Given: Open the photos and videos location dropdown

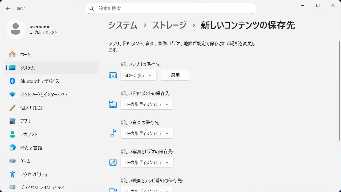Looking at the screenshot, I should point(147,162).
